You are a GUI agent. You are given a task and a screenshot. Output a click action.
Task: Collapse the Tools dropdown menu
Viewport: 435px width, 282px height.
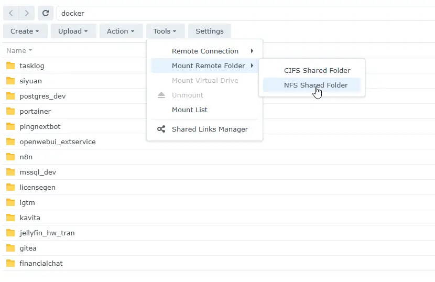(165, 31)
